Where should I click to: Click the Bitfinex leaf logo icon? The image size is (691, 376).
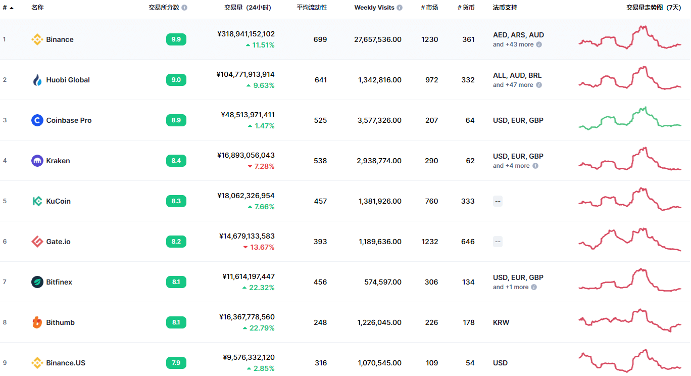(x=37, y=282)
